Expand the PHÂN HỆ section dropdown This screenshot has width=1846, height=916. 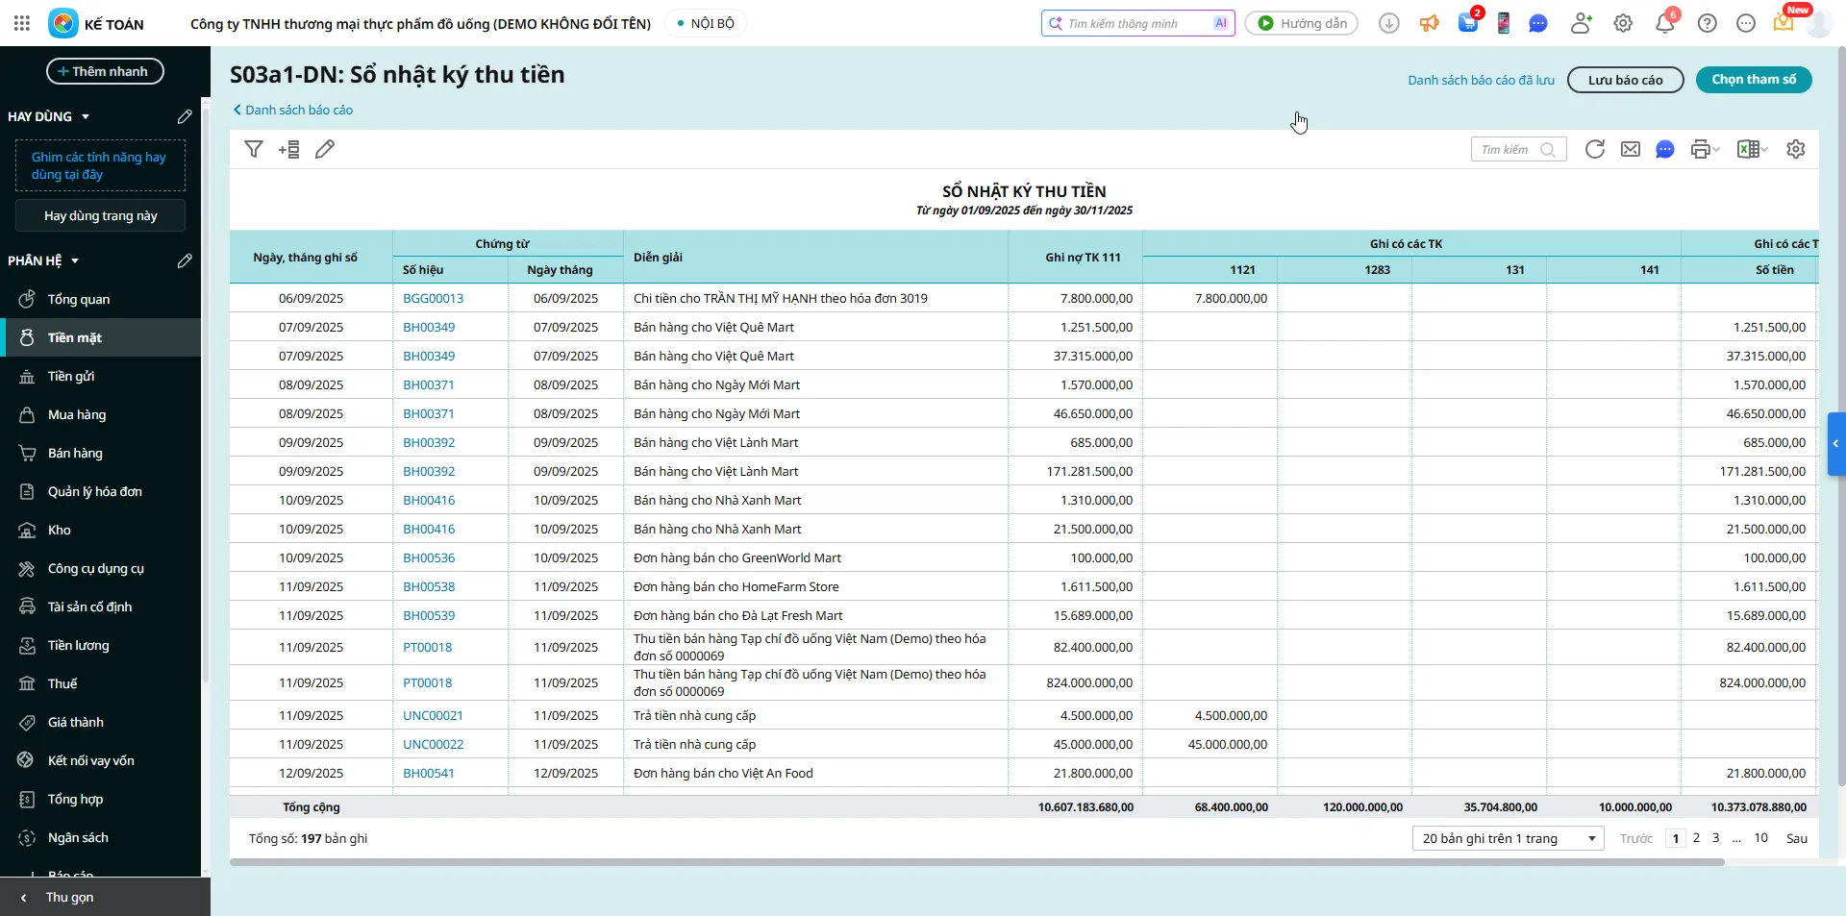pos(75,260)
